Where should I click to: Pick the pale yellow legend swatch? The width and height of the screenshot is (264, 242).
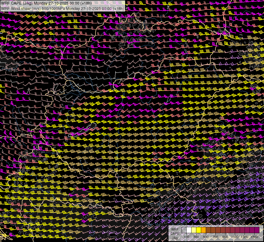pyautogui.click(x=194, y=230)
